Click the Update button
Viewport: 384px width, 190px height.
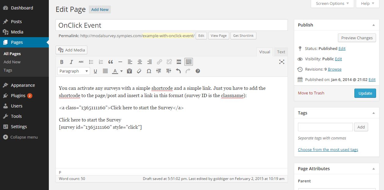pos(365,93)
